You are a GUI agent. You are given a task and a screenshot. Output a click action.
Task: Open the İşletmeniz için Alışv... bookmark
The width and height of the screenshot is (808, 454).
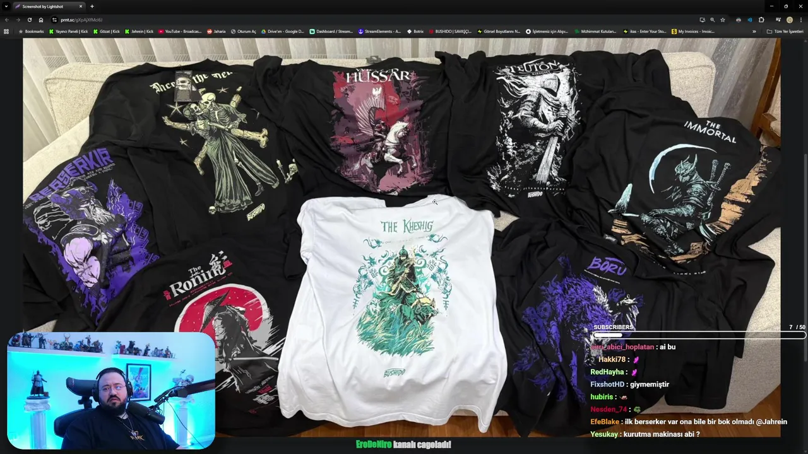coord(547,31)
